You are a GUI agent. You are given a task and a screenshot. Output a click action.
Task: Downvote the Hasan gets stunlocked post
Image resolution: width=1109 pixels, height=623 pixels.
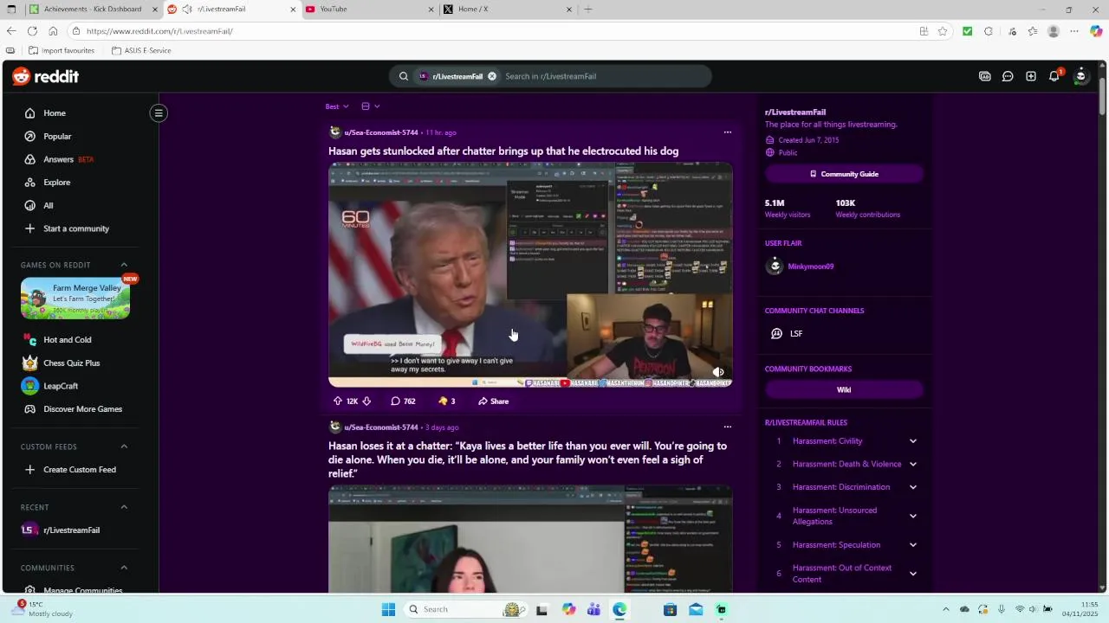(x=366, y=401)
